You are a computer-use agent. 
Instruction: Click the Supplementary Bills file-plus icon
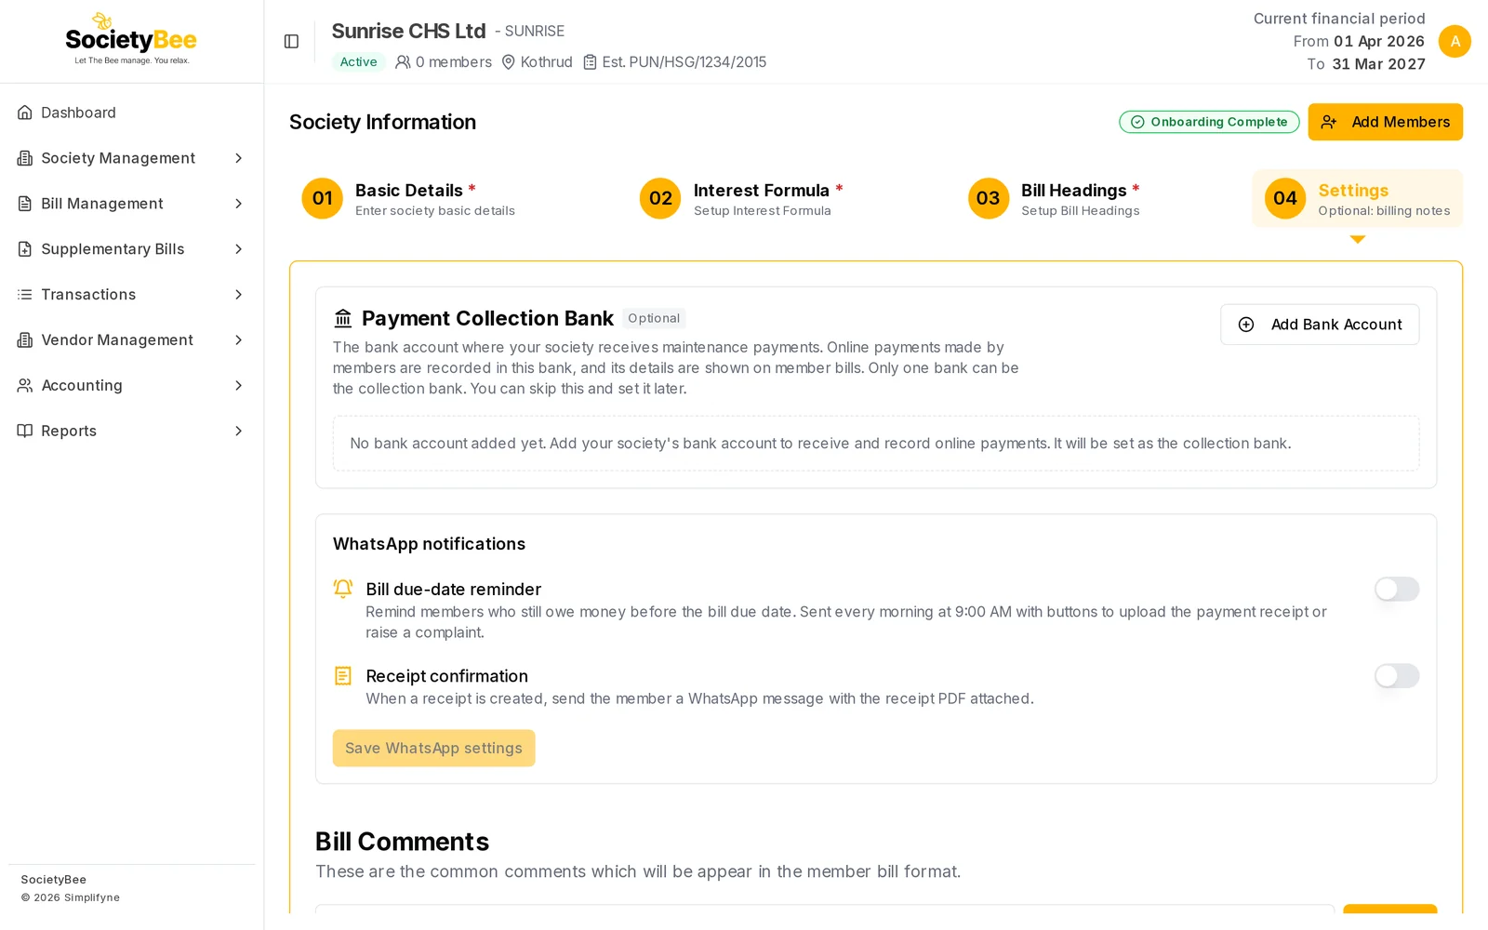coord(25,249)
